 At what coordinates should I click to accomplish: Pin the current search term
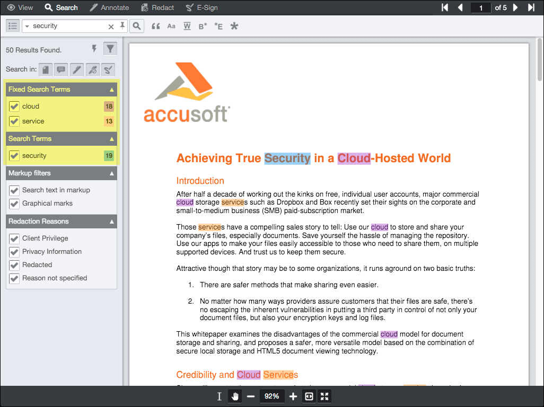tap(122, 25)
